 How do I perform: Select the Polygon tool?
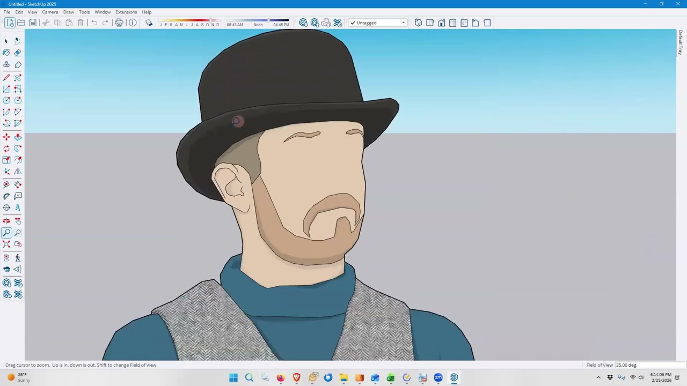[18, 100]
